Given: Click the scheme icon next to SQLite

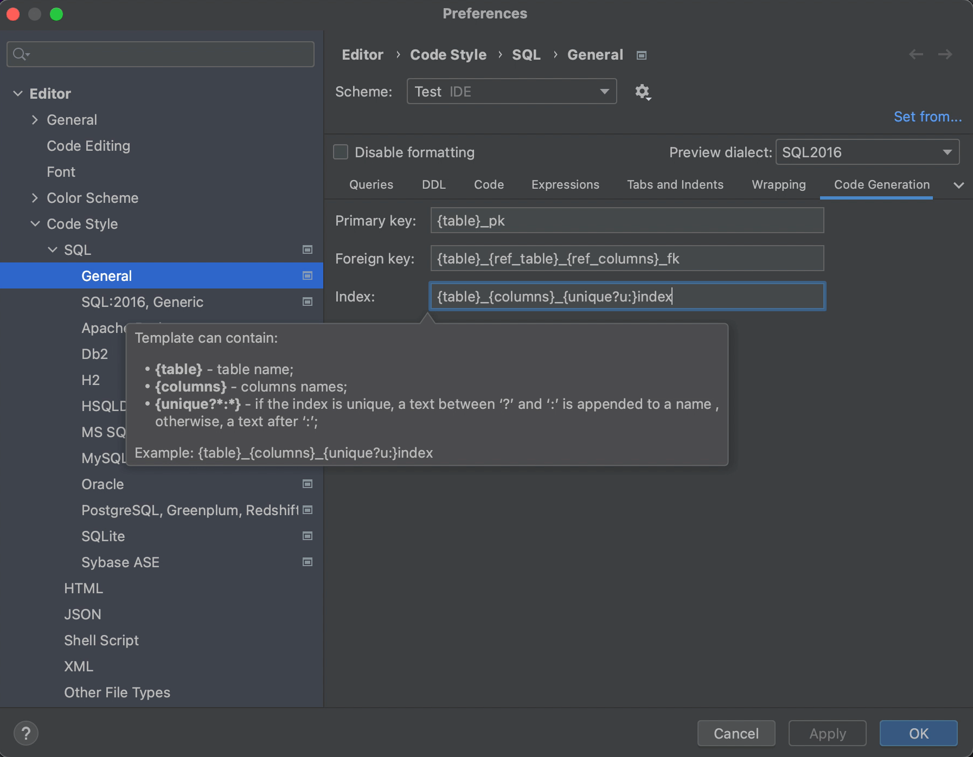Looking at the screenshot, I should (x=308, y=536).
